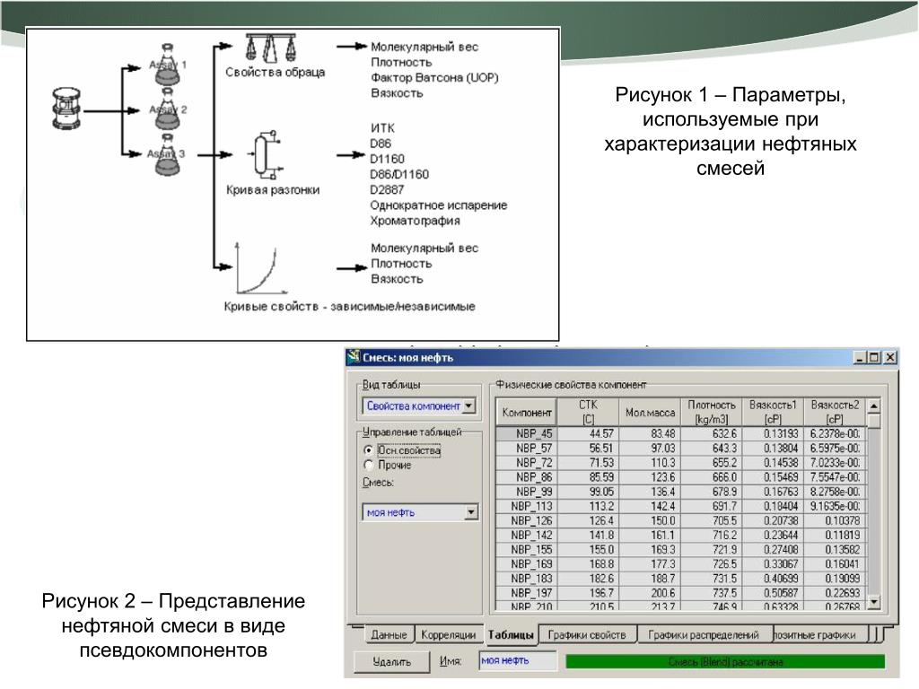Viewport: 919px width, 689px height.
Task: Click the Плотность cell with value 655.2
Action: click(x=711, y=462)
